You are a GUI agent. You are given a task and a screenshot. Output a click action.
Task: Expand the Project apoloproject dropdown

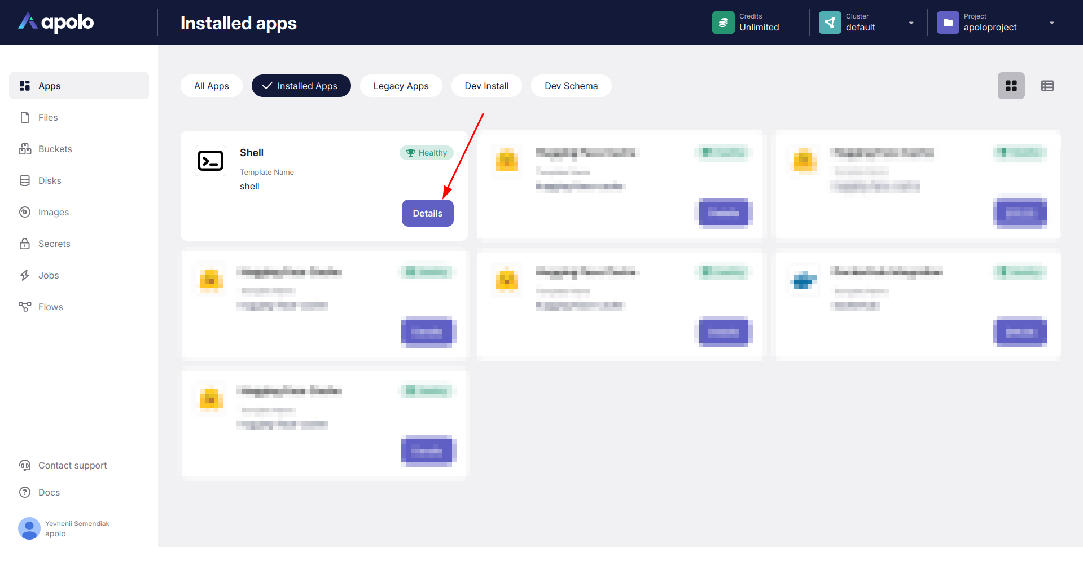[x=1051, y=23]
